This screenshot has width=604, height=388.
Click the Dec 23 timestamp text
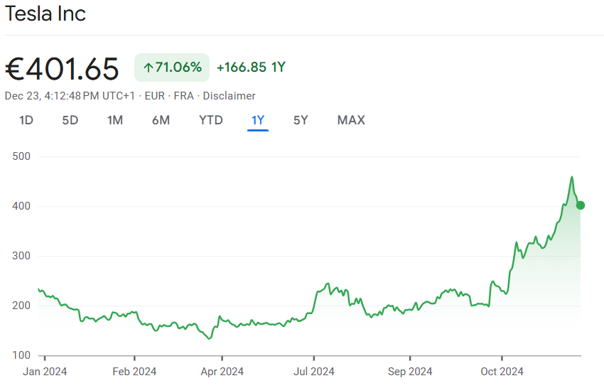(x=70, y=96)
